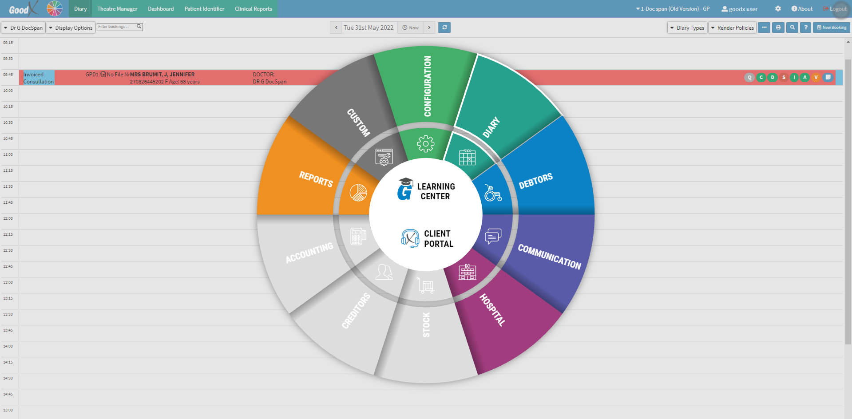Open the Hospital building icon on the wheel
Image resolution: width=852 pixels, height=419 pixels.
[x=468, y=272]
